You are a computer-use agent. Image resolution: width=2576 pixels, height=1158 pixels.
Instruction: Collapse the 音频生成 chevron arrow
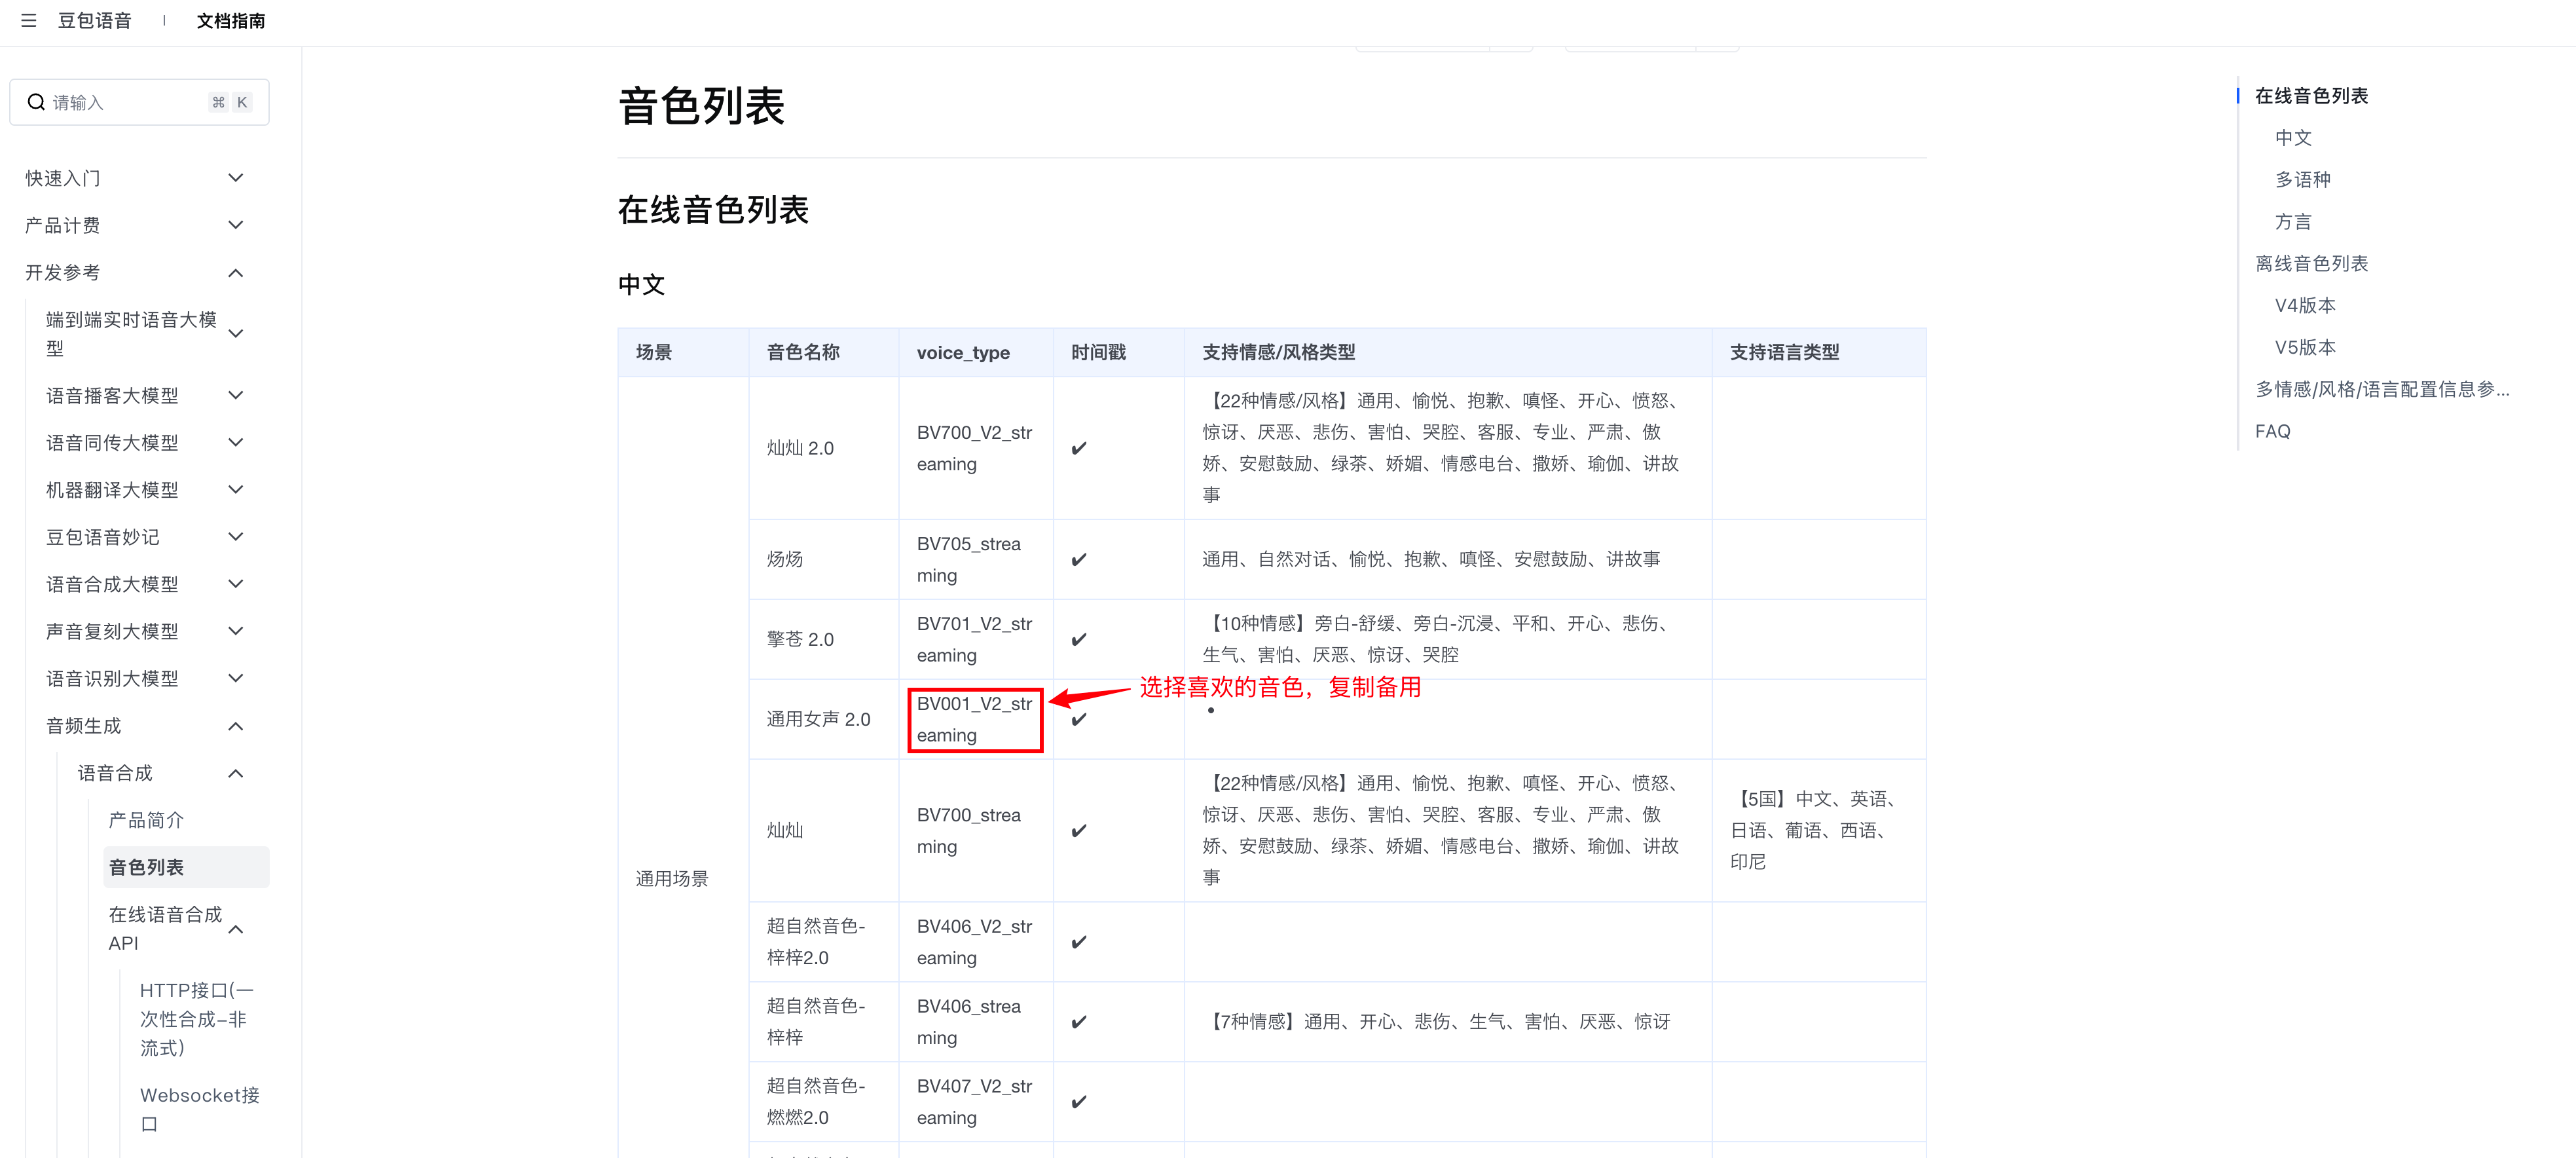pyautogui.click(x=236, y=726)
